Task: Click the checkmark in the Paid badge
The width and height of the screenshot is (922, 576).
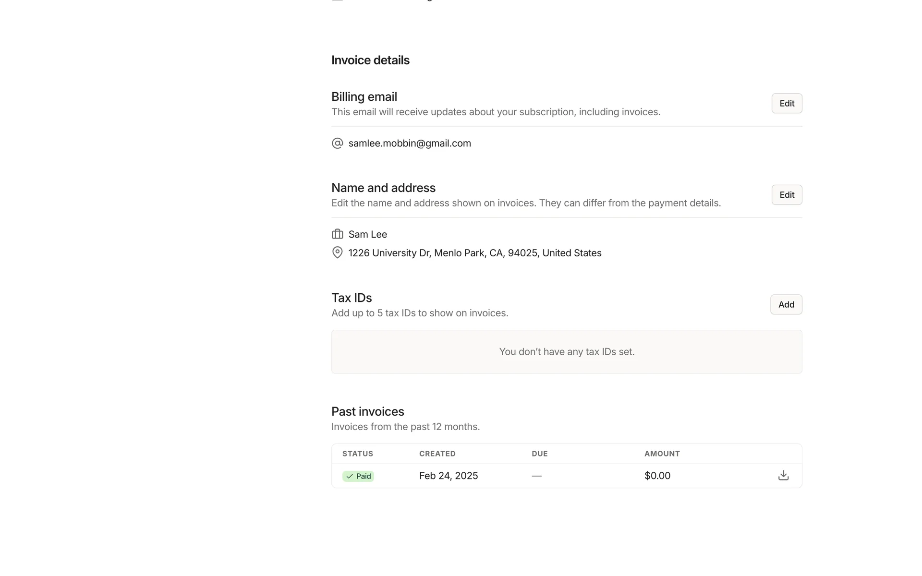Action: pyautogui.click(x=350, y=476)
